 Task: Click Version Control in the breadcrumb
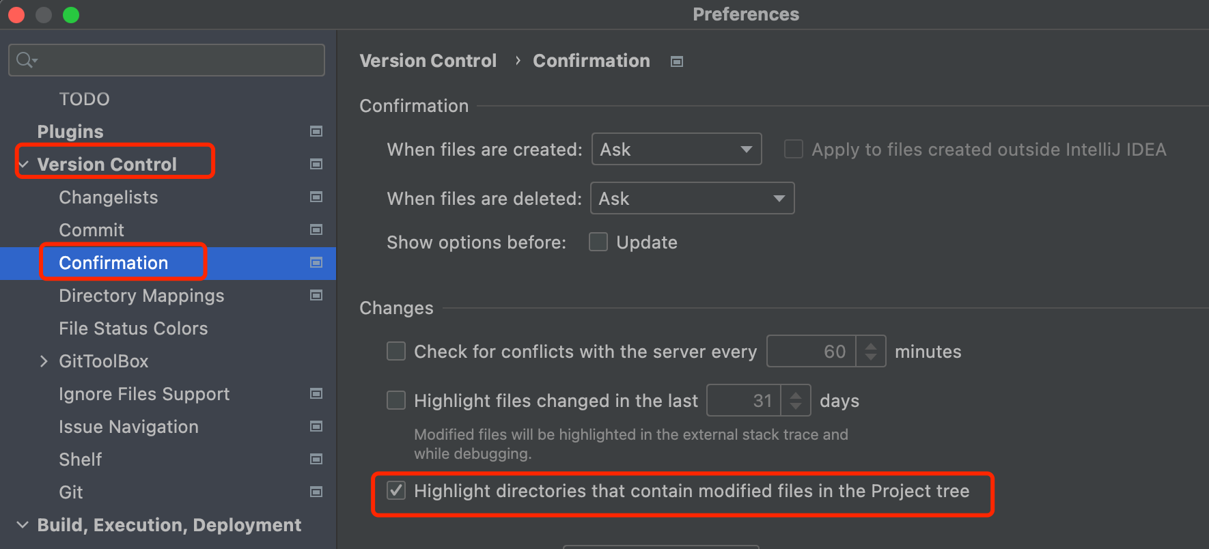click(x=428, y=61)
